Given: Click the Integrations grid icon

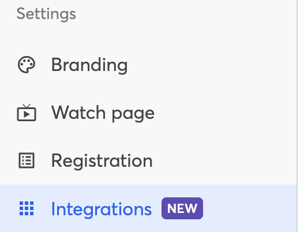Looking at the screenshot, I should click(x=27, y=208).
